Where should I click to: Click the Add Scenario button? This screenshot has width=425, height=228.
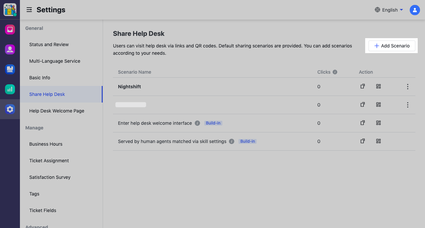pos(391,45)
